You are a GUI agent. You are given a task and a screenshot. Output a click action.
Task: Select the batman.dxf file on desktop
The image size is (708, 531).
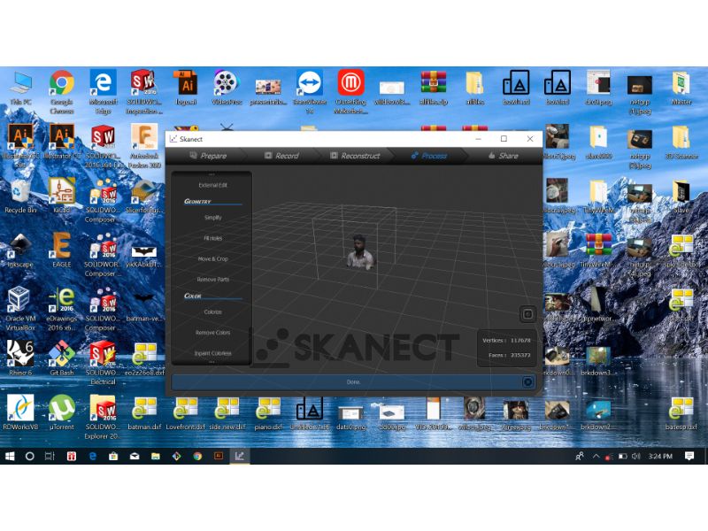(x=144, y=414)
